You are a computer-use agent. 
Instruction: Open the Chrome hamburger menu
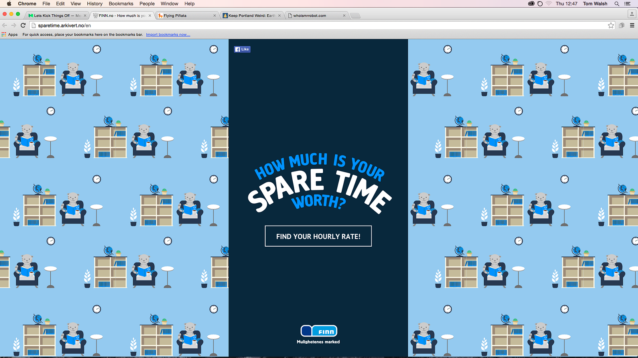coord(632,25)
